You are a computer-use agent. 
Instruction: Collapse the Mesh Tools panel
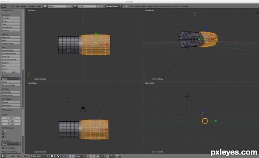click(3, 10)
